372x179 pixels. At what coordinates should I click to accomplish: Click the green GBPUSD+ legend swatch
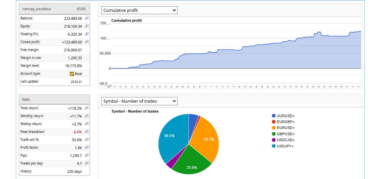[273, 134]
